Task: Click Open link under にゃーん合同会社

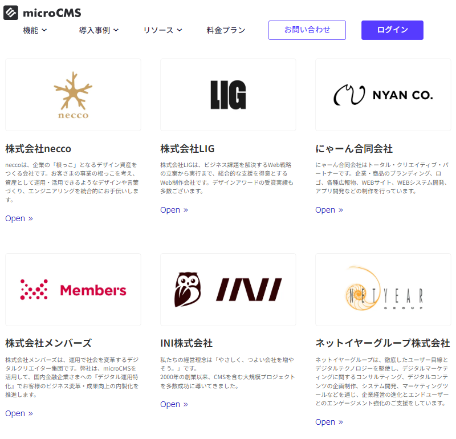Action: 329,210
